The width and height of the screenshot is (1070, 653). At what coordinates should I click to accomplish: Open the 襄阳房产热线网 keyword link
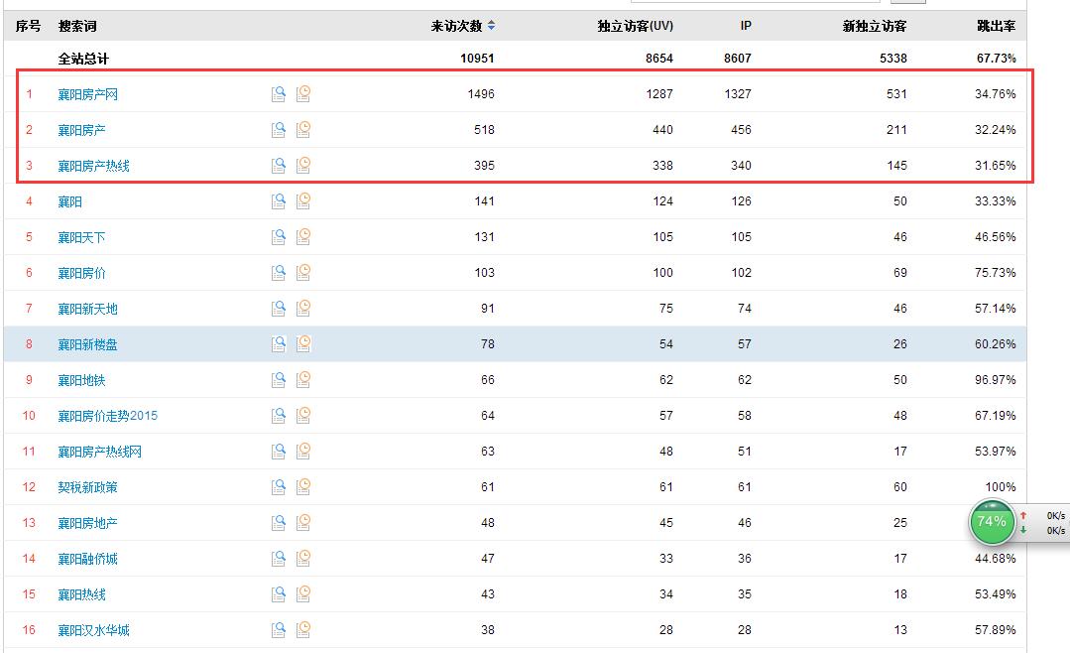[x=99, y=452]
